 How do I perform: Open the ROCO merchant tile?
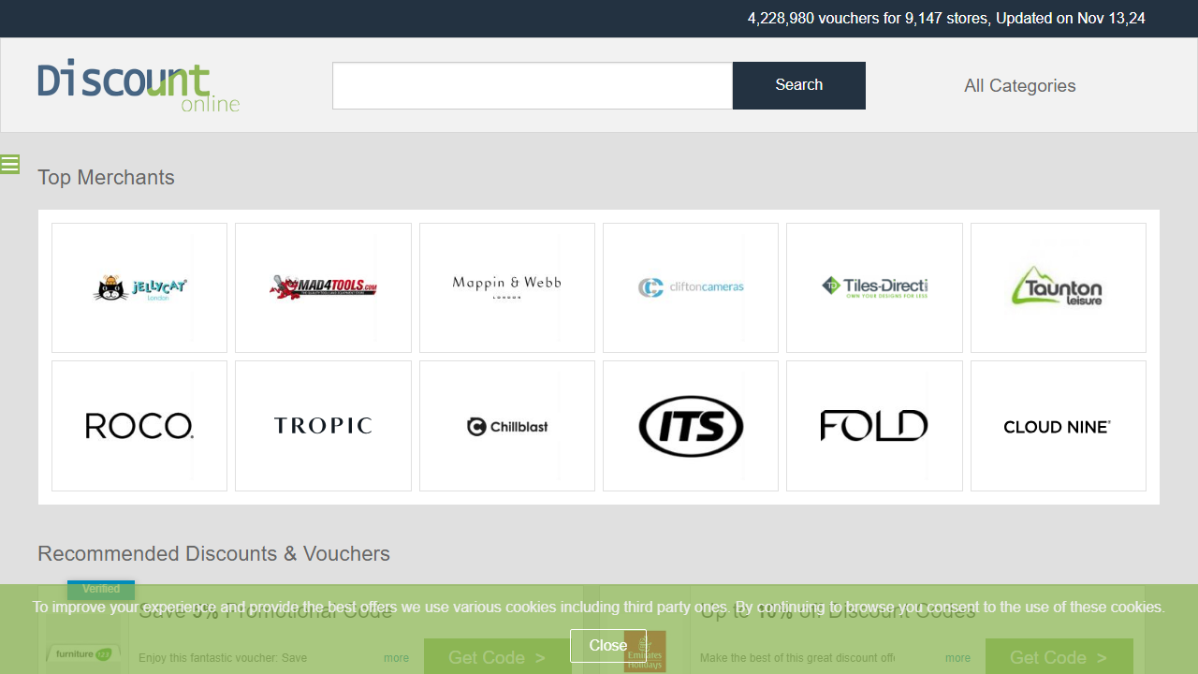pos(139,426)
